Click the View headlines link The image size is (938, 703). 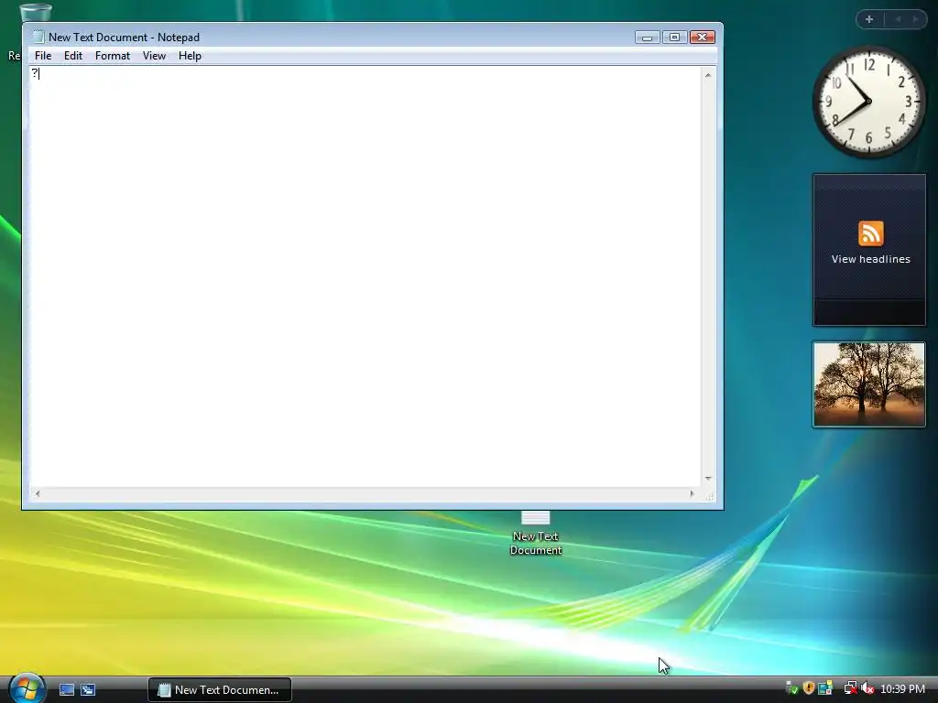point(870,259)
